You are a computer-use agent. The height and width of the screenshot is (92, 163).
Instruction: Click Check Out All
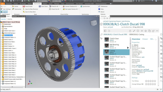(x=54, y=9)
